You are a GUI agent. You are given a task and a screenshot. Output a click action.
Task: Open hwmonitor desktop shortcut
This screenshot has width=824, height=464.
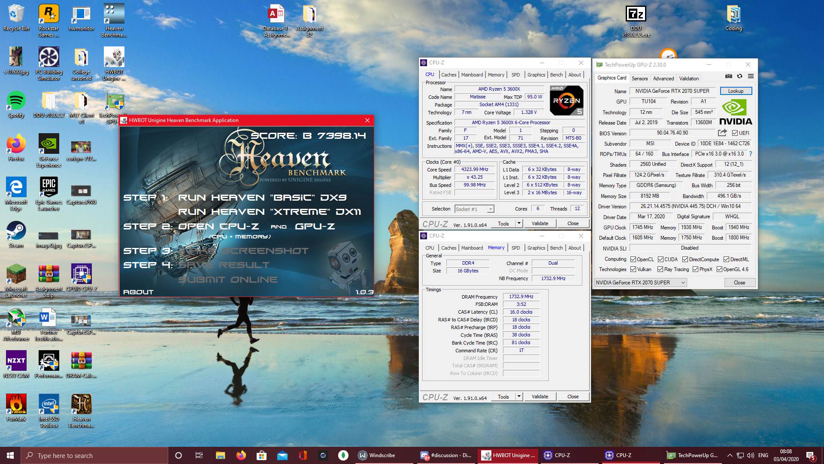click(x=81, y=18)
